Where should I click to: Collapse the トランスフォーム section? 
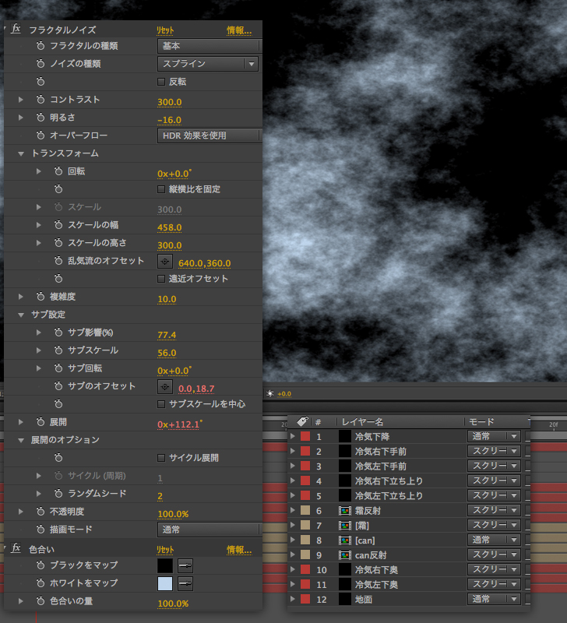click(22, 153)
